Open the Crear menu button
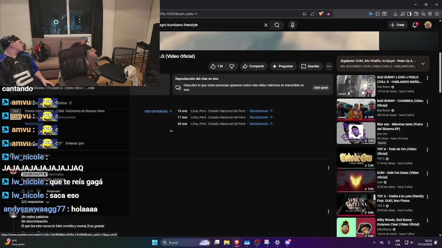 [397, 25]
